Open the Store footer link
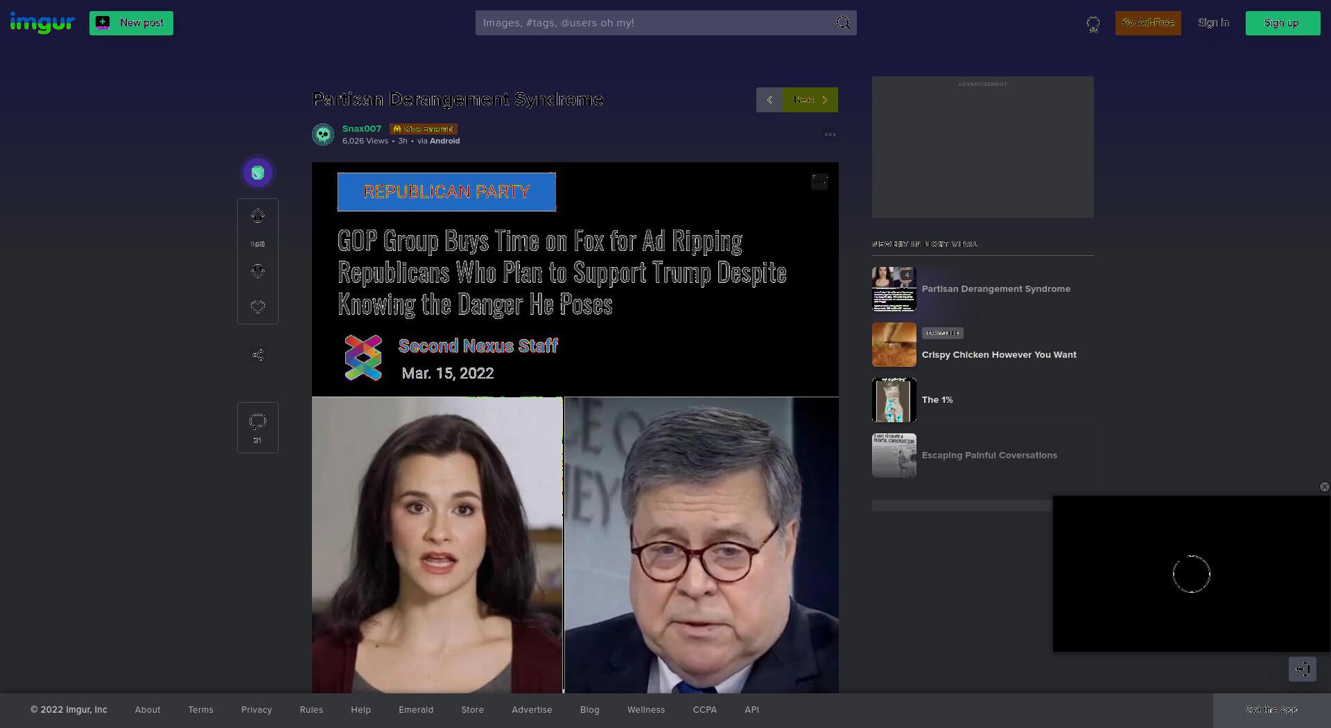The width and height of the screenshot is (1331, 728). (x=473, y=710)
